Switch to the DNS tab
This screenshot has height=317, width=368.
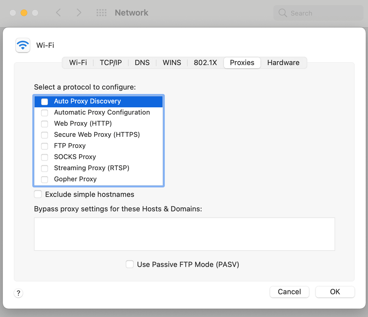point(142,62)
